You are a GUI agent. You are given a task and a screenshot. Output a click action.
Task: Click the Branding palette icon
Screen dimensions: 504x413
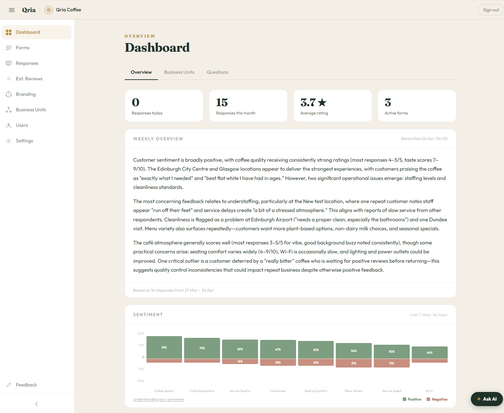pos(9,94)
